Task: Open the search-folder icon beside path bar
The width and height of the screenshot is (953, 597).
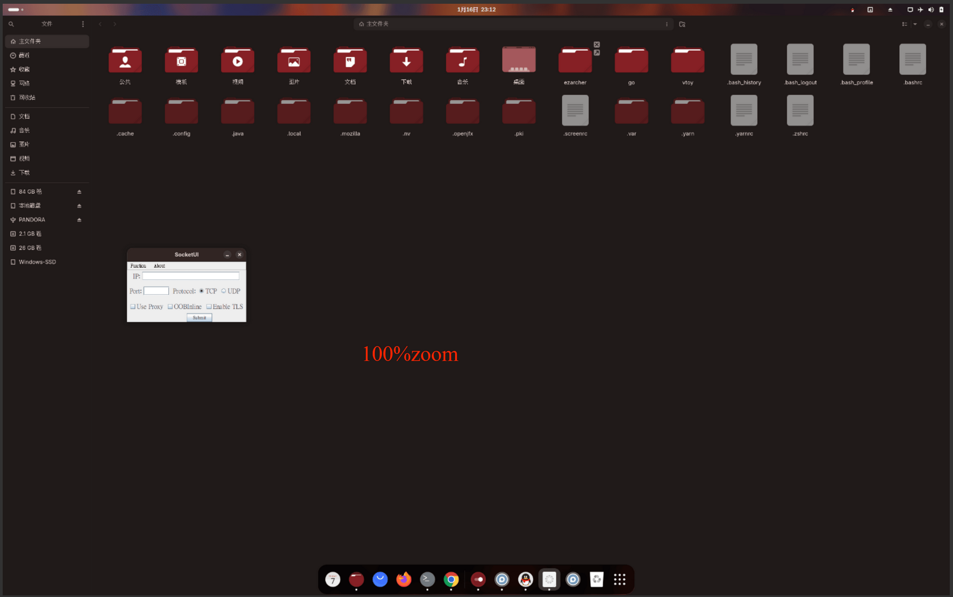Action: point(682,24)
